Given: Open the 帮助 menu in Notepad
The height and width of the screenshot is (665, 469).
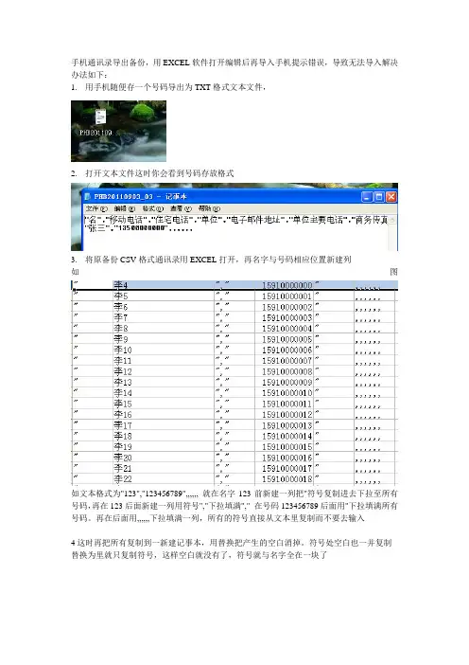Looking at the screenshot, I should (x=209, y=208).
